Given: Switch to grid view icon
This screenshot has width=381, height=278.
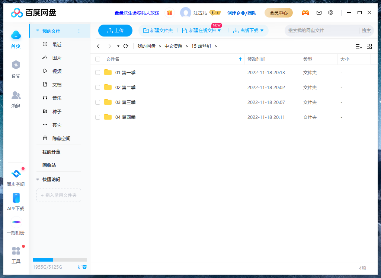Looking at the screenshot, I should click(x=369, y=46).
